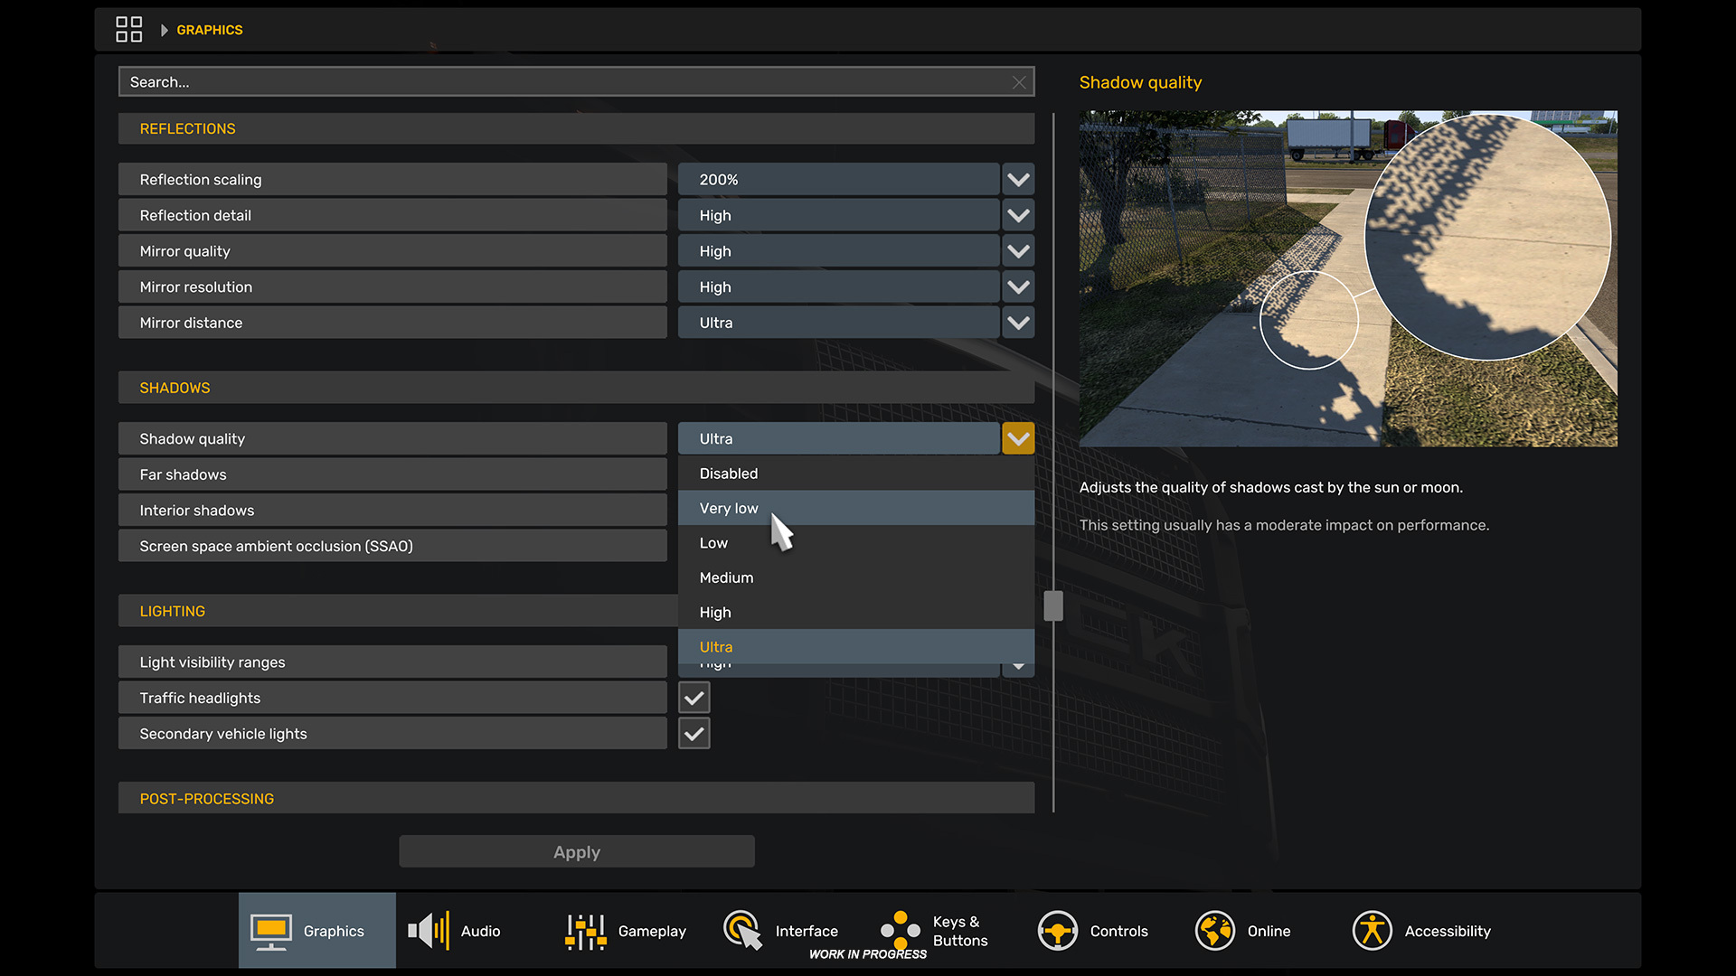Click the settings list scrollbar handle
The height and width of the screenshot is (976, 1736).
pyautogui.click(x=1052, y=605)
